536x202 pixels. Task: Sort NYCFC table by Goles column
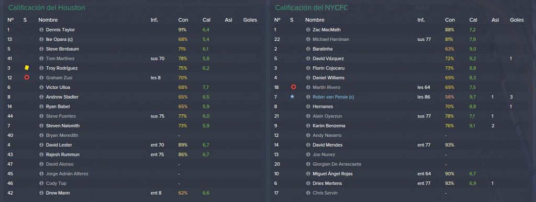click(x=517, y=20)
